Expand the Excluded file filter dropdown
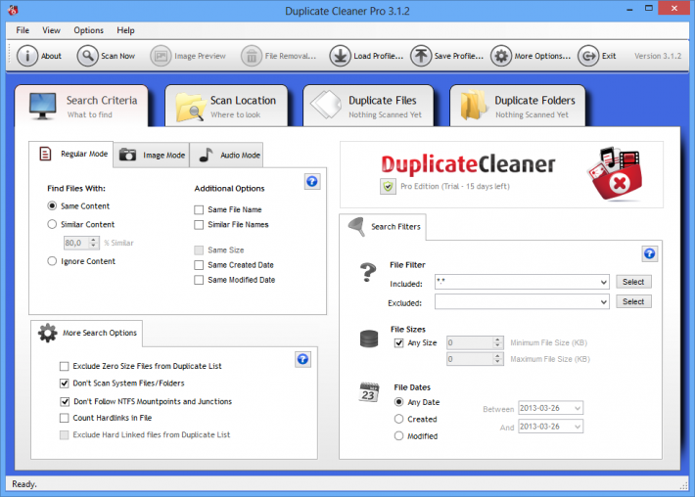The image size is (695, 497). pos(603,302)
